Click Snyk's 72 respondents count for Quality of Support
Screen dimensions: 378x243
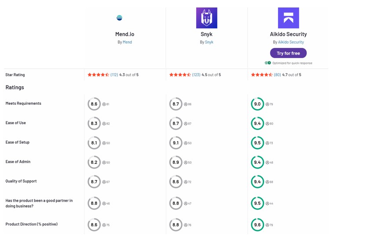188,182
